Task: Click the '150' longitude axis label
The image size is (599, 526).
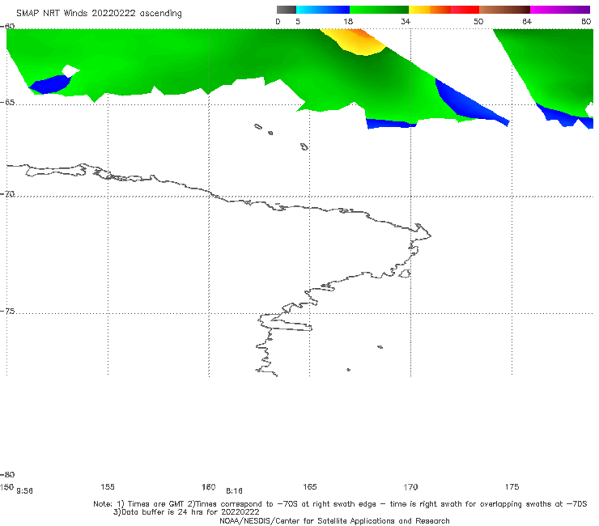Action: click(x=6, y=487)
